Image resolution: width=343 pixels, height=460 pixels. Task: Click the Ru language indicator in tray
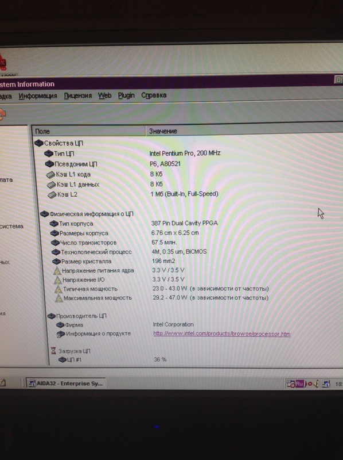(x=299, y=384)
